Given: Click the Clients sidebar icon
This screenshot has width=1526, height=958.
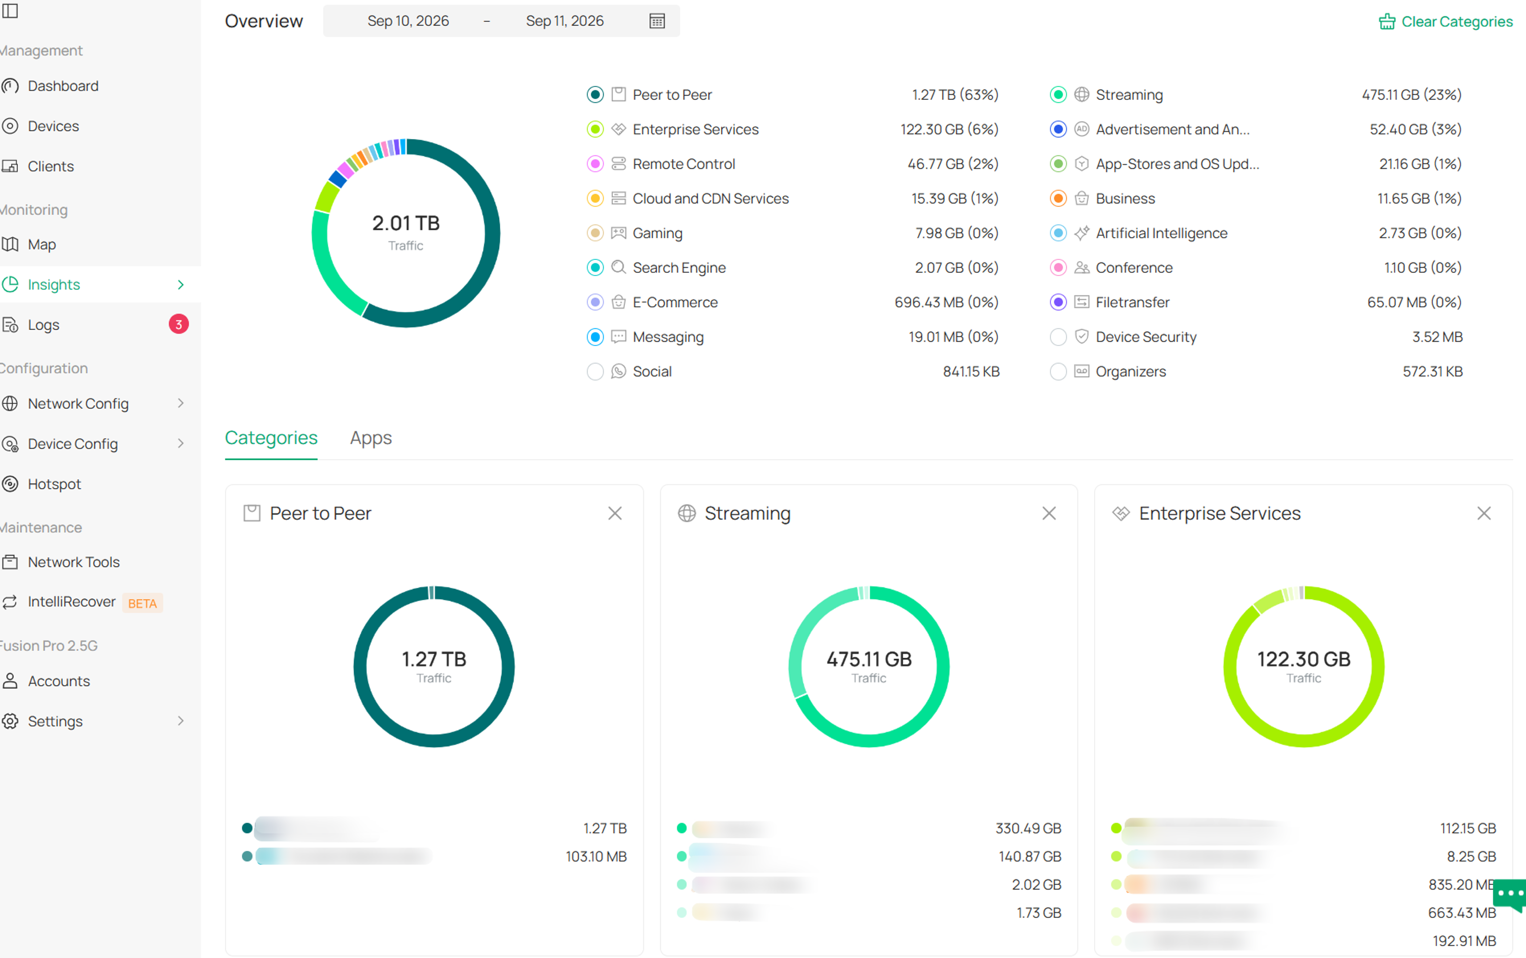Looking at the screenshot, I should click(10, 166).
